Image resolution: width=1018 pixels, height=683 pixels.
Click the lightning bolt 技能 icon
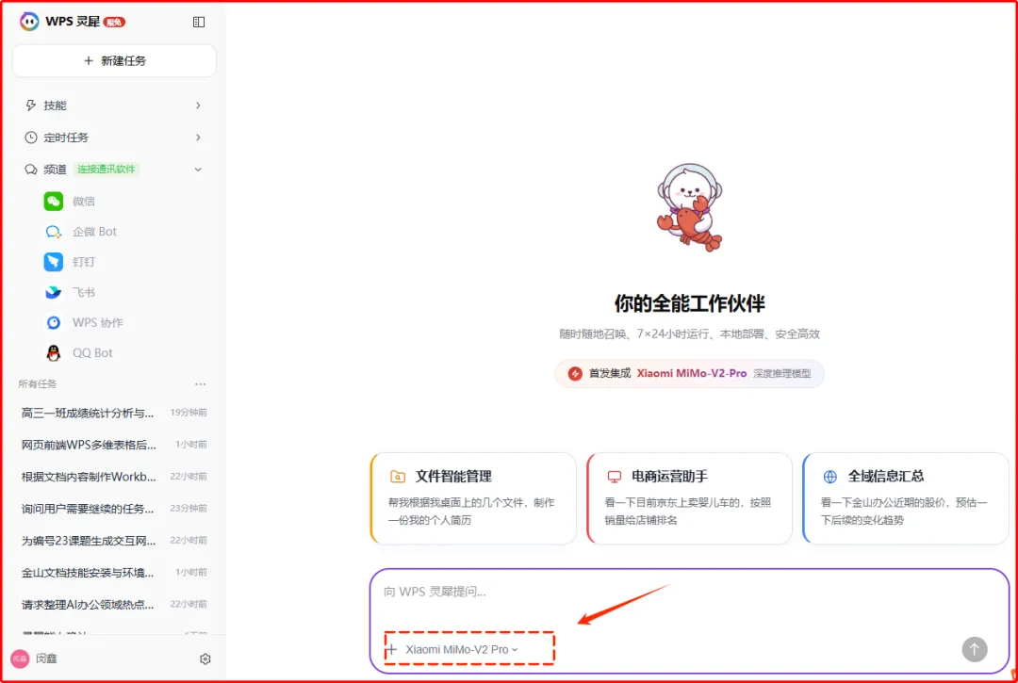coord(30,106)
